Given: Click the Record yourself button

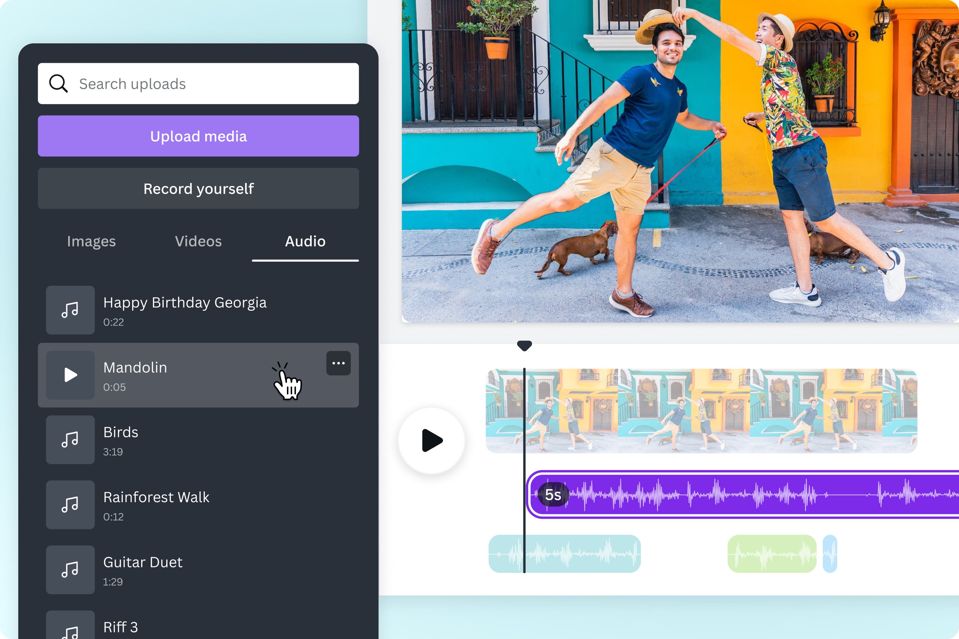Looking at the screenshot, I should coord(198,188).
